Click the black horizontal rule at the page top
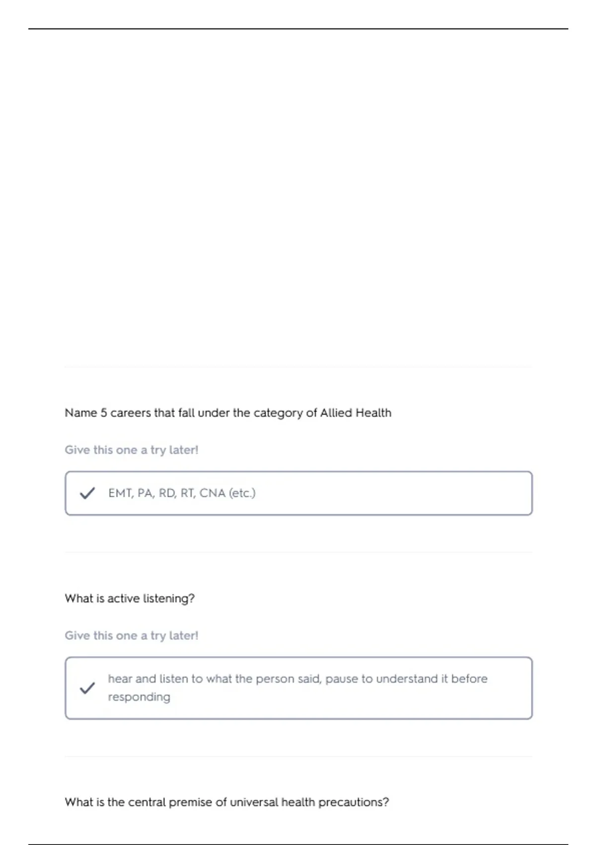This screenshot has height=845, width=596. [298, 29]
